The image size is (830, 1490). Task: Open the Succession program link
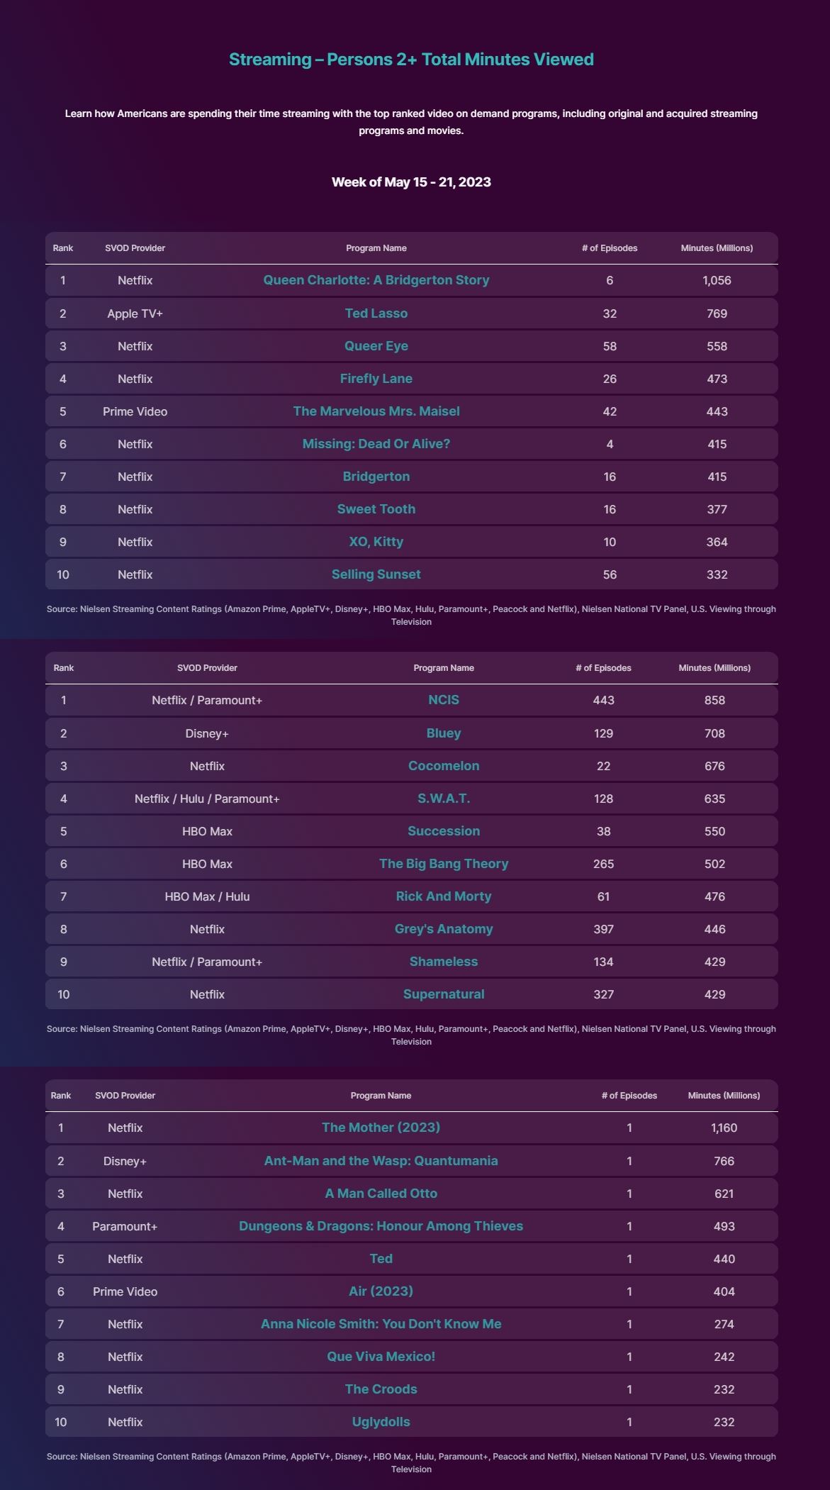(443, 831)
